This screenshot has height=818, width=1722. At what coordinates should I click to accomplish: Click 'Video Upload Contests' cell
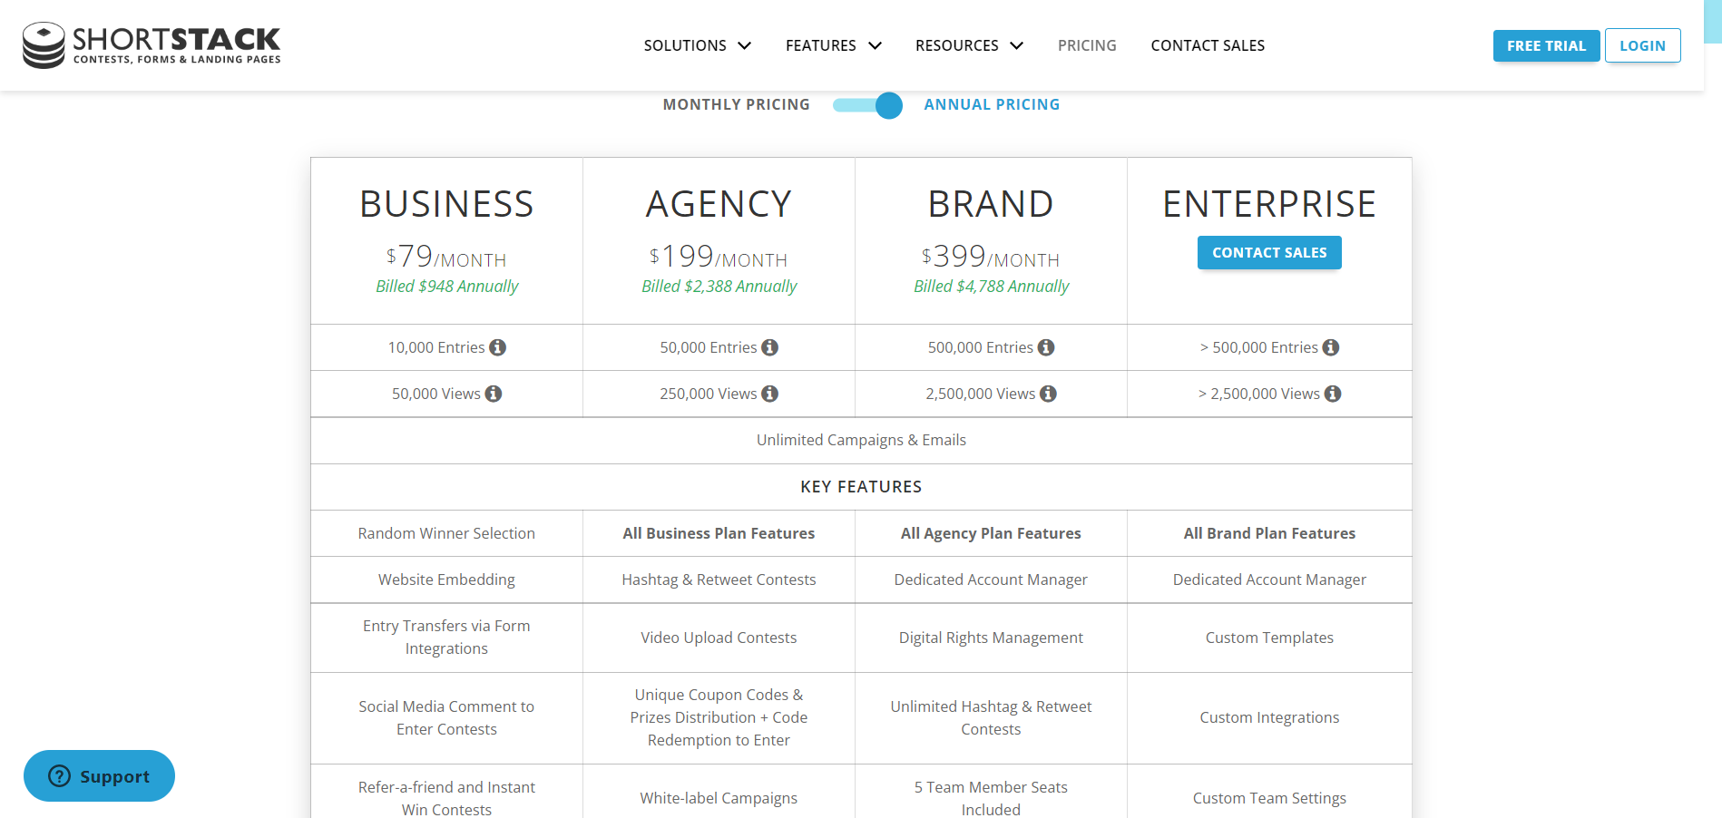719,638
